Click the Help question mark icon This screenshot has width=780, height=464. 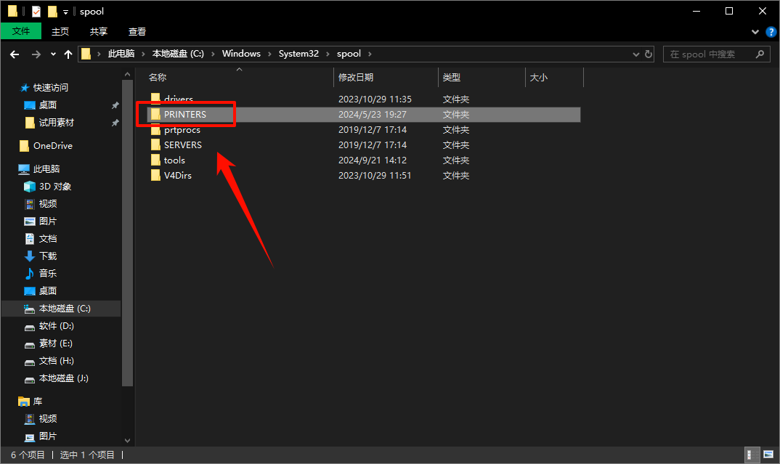(x=770, y=32)
